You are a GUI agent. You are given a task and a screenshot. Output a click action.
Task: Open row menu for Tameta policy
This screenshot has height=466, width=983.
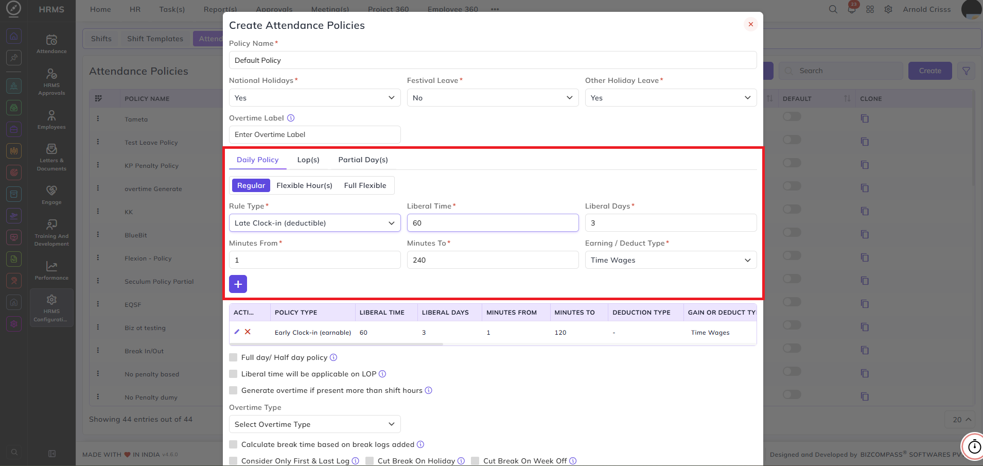98,118
